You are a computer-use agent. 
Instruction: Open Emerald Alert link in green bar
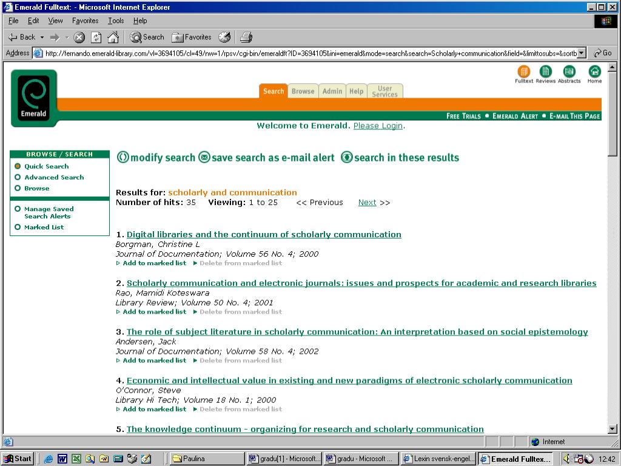point(515,116)
